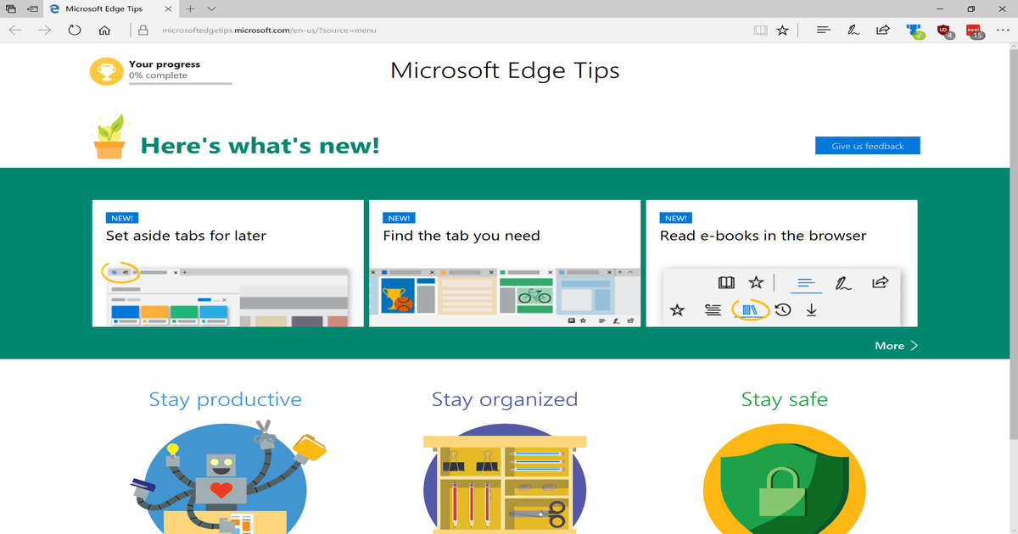Toggle the trophy progress badge

(106, 70)
